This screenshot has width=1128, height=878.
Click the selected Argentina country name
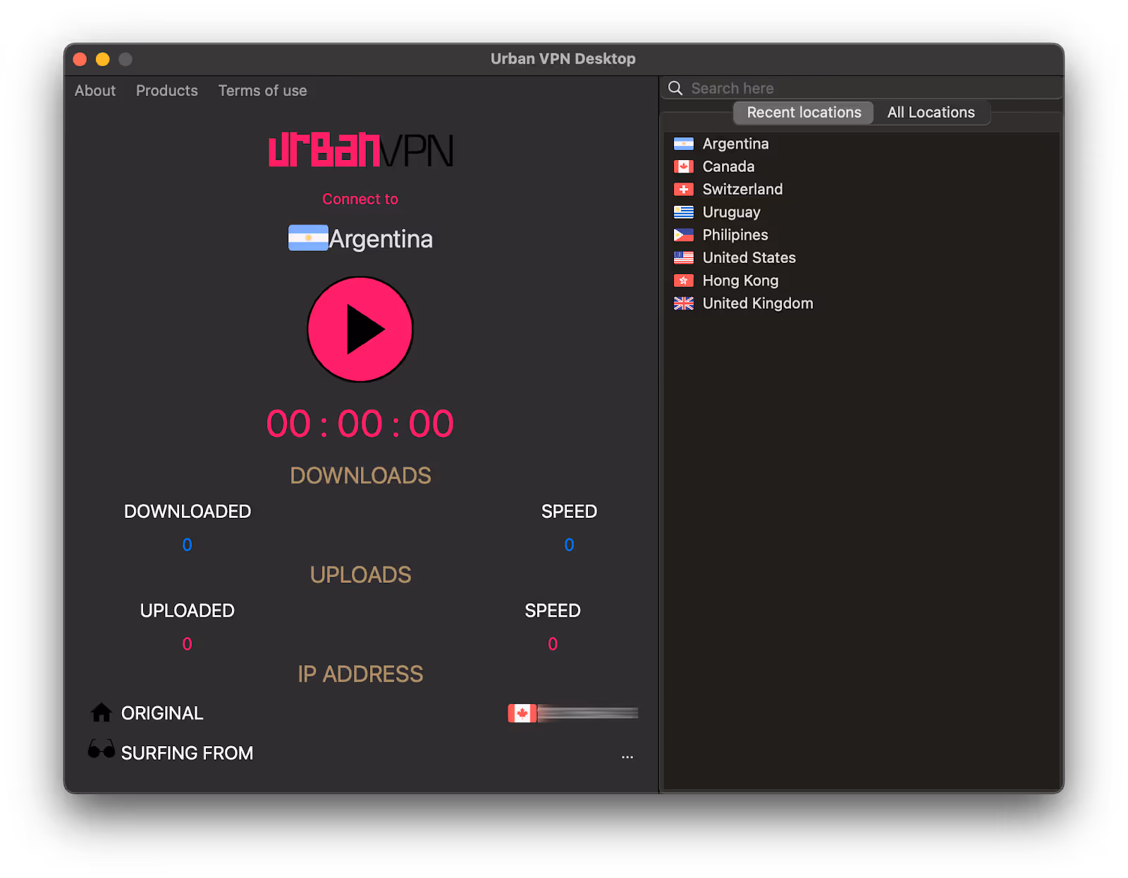[x=381, y=239]
